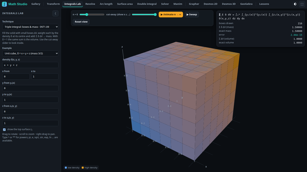
Task: Click the low density blue legend swatch
Action: coord(66,167)
